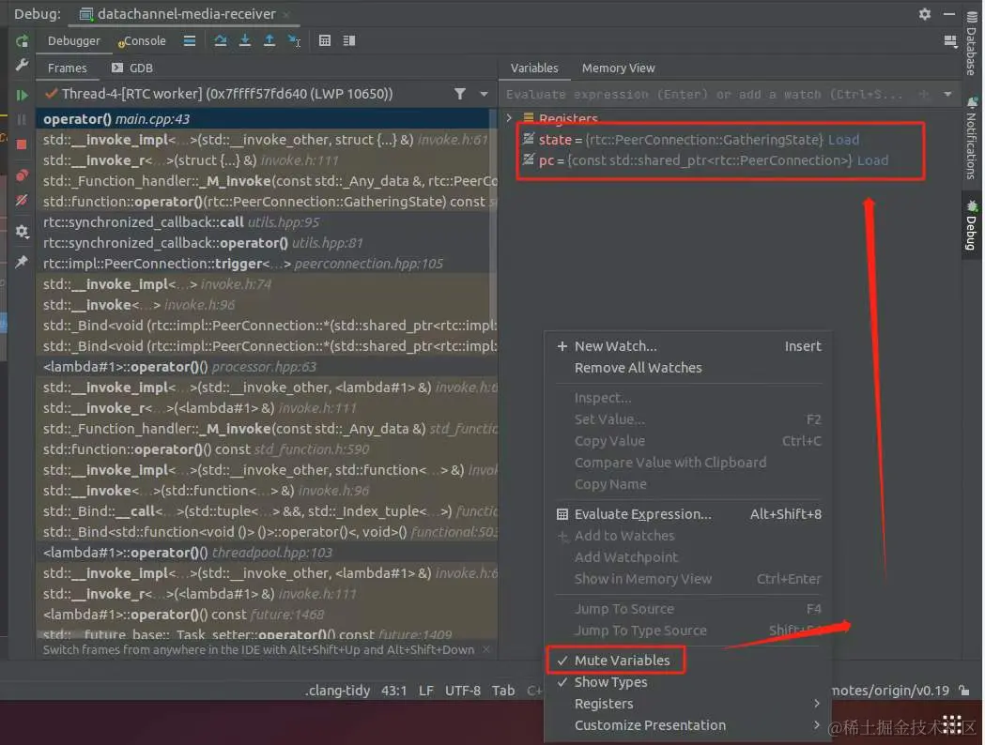Click Run to Cursor icon
This screenshot has height=745, width=985.
(x=294, y=40)
